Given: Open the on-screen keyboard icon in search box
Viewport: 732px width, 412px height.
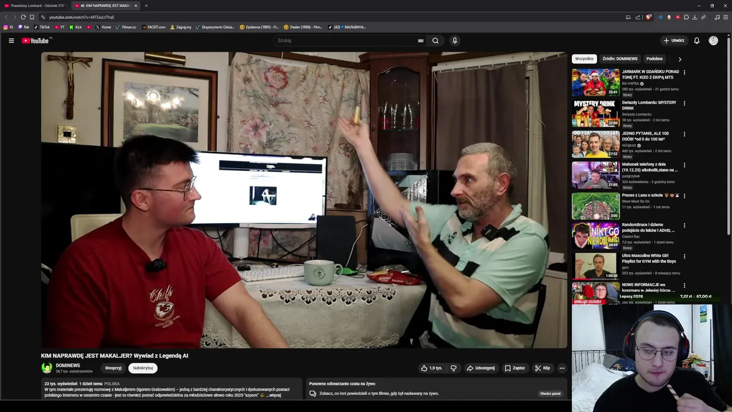Looking at the screenshot, I should [x=420, y=41].
